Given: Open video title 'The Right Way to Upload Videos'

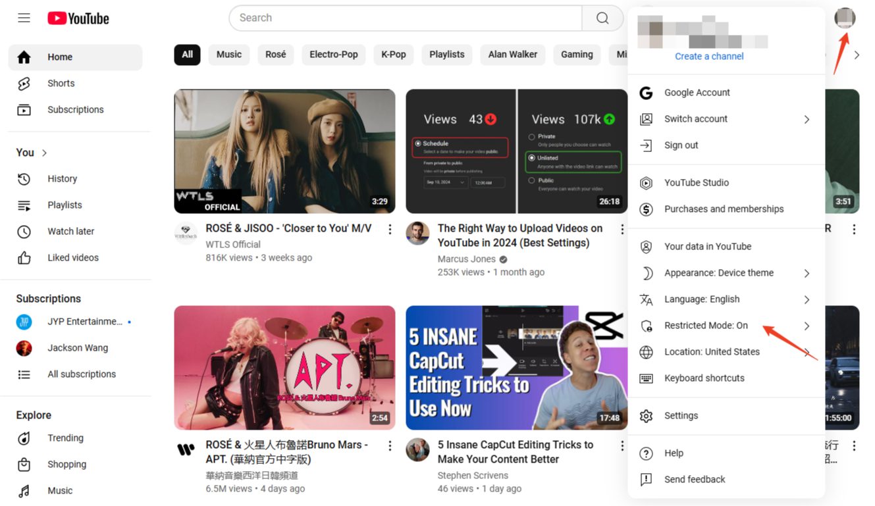Looking at the screenshot, I should click(x=520, y=236).
